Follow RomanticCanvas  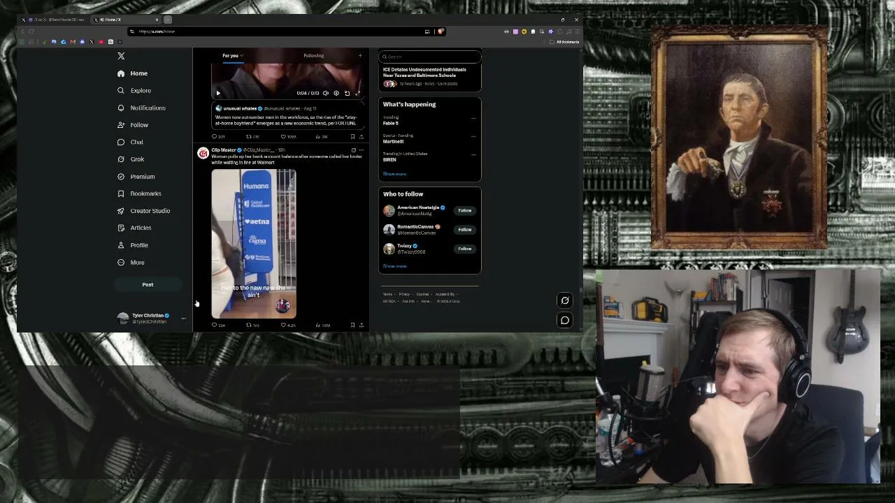tap(465, 229)
